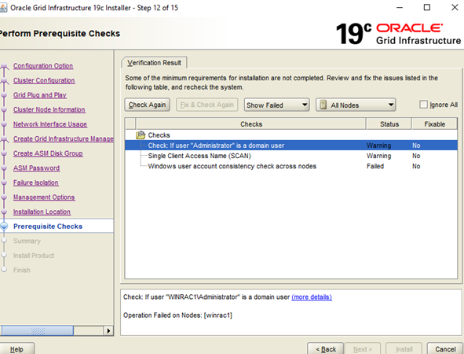
Task: Click the disabled Install button
Action: [404, 349]
